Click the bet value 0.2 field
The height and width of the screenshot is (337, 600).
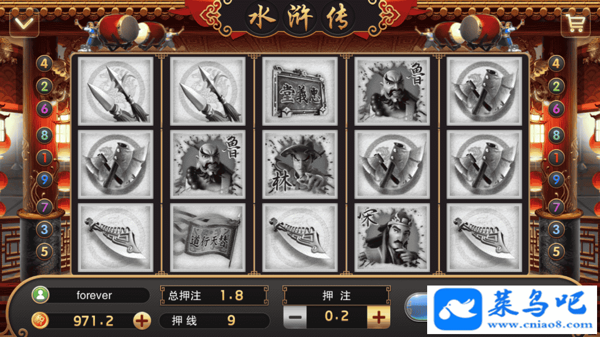point(337,317)
